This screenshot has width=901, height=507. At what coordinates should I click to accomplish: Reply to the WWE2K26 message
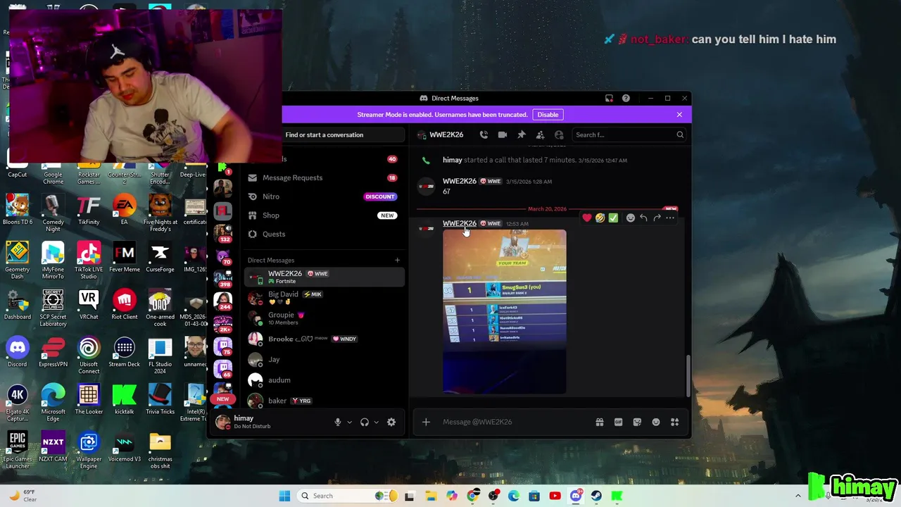click(643, 218)
